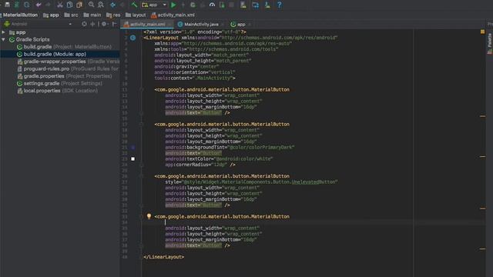Select settings.gradle file

pyautogui.click(x=59, y=83)
